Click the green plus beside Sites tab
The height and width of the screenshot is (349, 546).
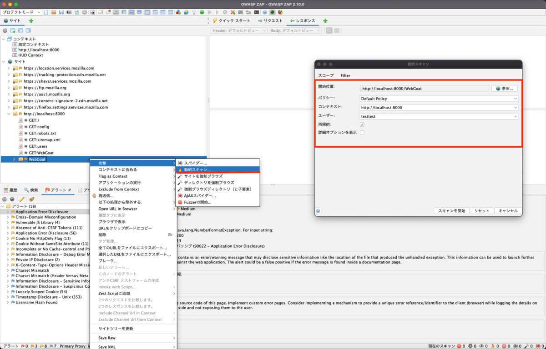click(31, 21)
